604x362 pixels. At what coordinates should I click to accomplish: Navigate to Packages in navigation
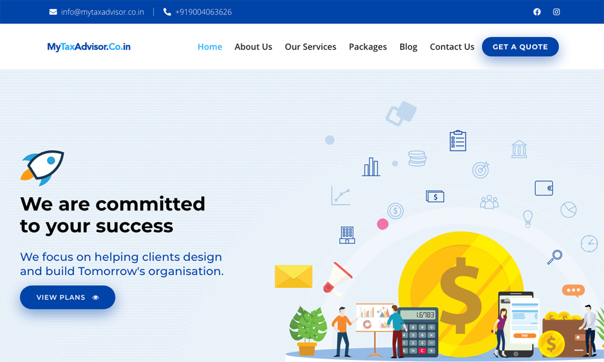click(x=368, y=46)
